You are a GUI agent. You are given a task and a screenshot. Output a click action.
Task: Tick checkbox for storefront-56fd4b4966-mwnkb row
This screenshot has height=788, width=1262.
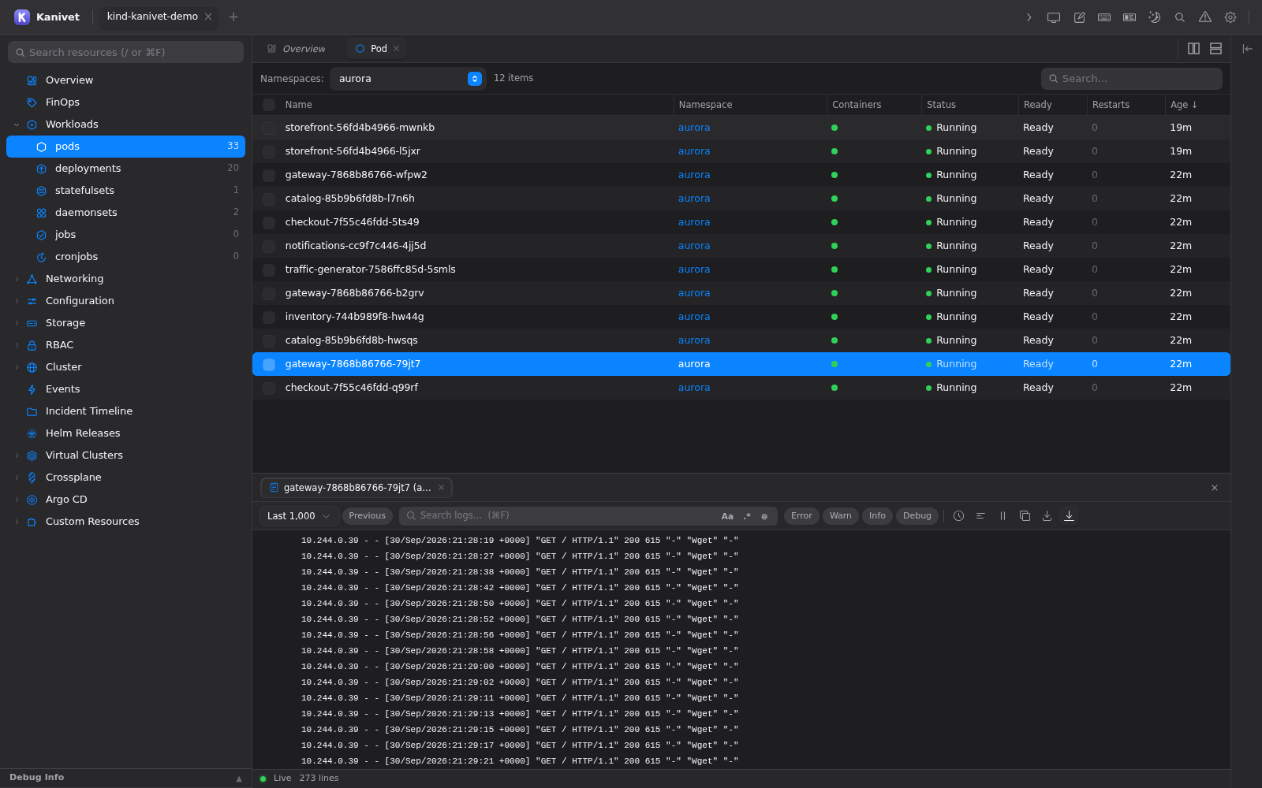click(x=269, y=128)
